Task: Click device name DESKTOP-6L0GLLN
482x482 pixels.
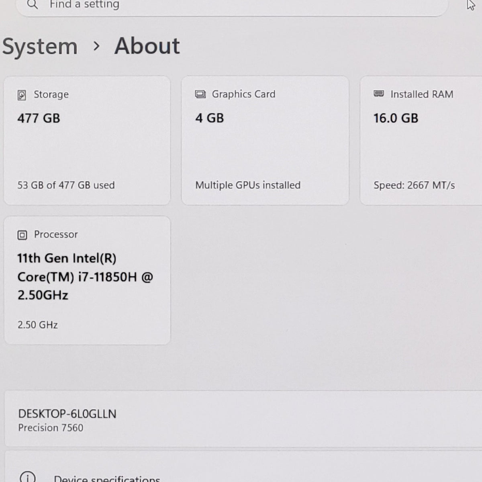Action: [x=67, y=414]
